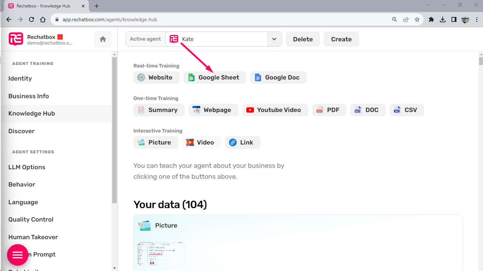The width and height of the screenshot is (483, 271).
Task: Train agent with a Youtube Video
Action: 275,110
